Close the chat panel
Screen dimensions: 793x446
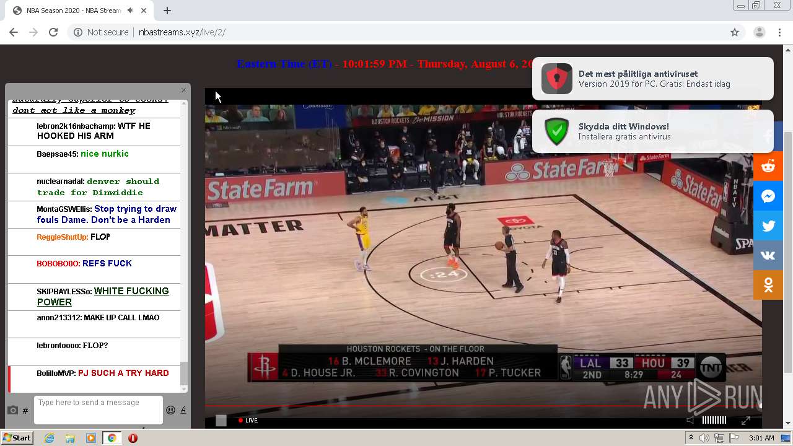[x=183, y=90]
